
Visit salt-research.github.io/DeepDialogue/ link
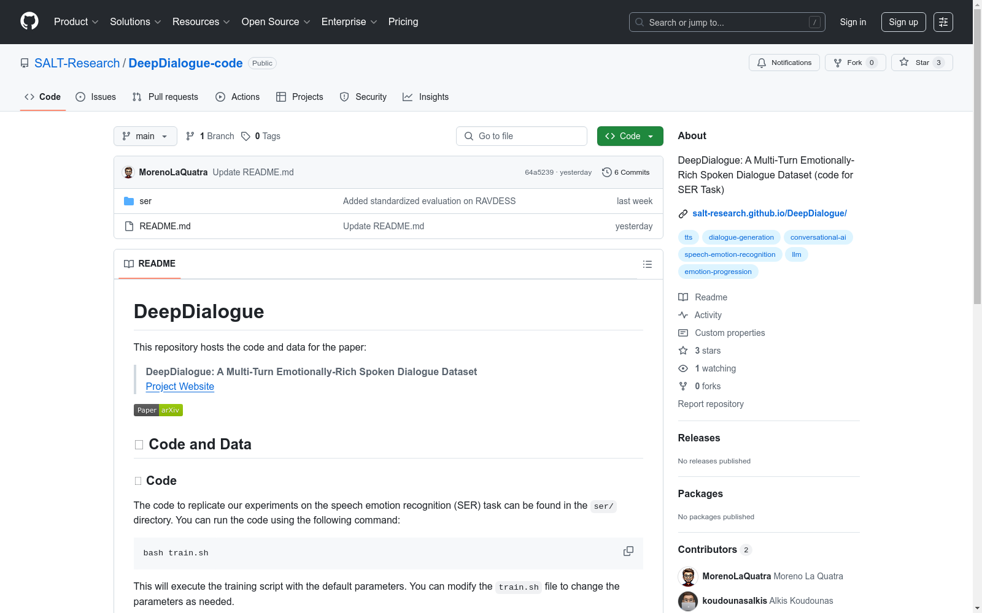[770, 213]
